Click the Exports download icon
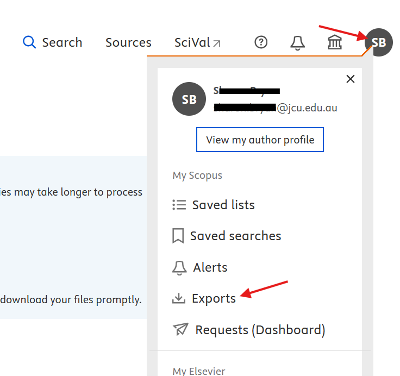The image size is (400, 376). click(x=179, y=298)
